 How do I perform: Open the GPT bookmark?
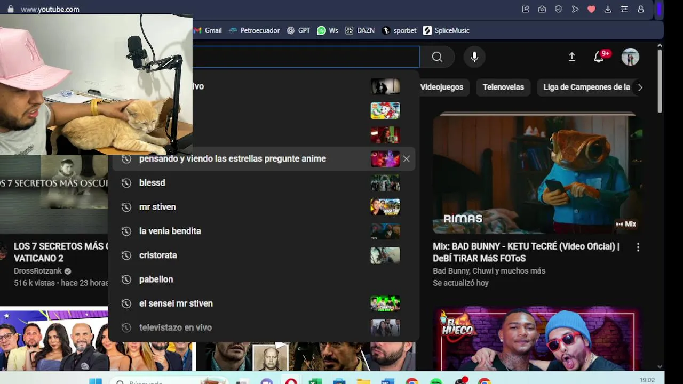point(298,30)
